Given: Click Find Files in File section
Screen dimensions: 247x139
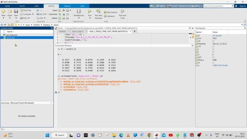Looking at the screenshot, I should coord(25,10).
